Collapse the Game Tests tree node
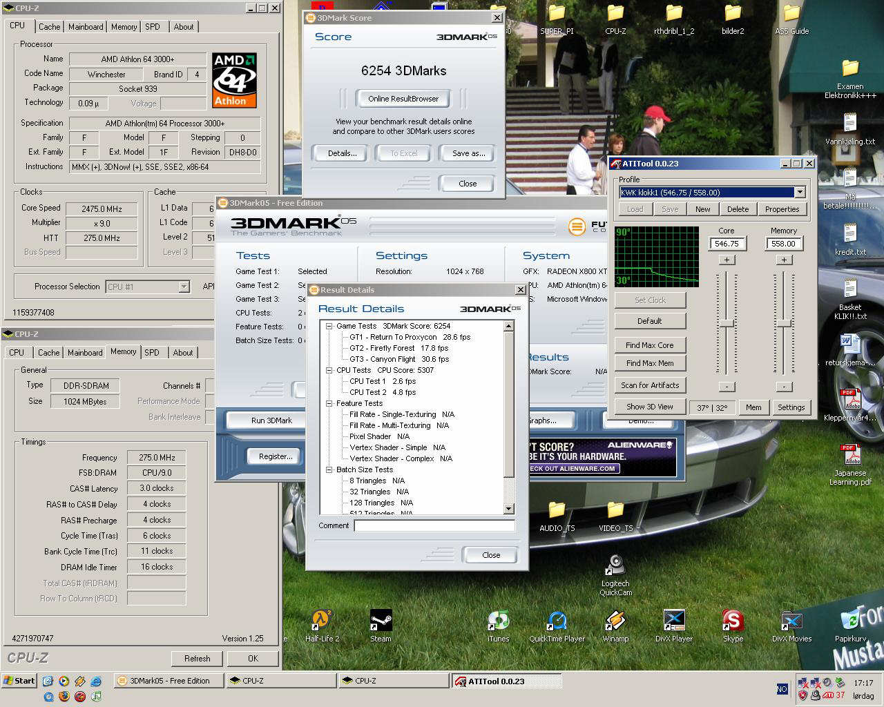 click(x=329, y=326)
